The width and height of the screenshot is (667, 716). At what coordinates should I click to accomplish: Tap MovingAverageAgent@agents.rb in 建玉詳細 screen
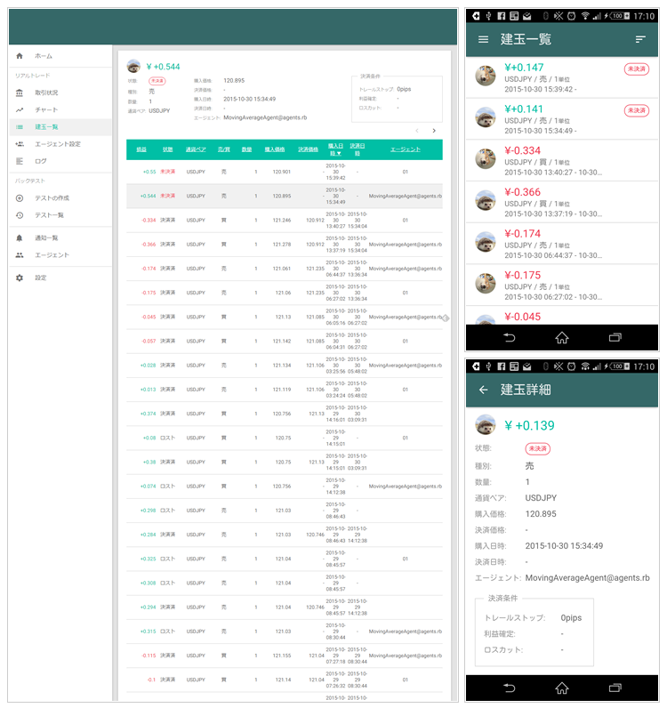tap(587, 578)
